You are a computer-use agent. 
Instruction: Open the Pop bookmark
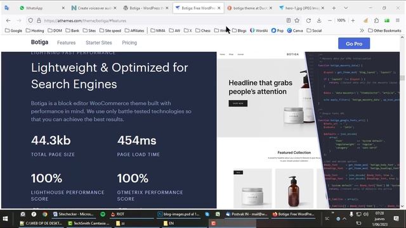tap(277, 30)
